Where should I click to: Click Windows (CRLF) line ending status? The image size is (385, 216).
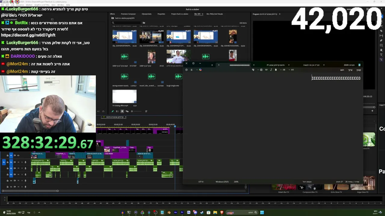tap(222, 181)
